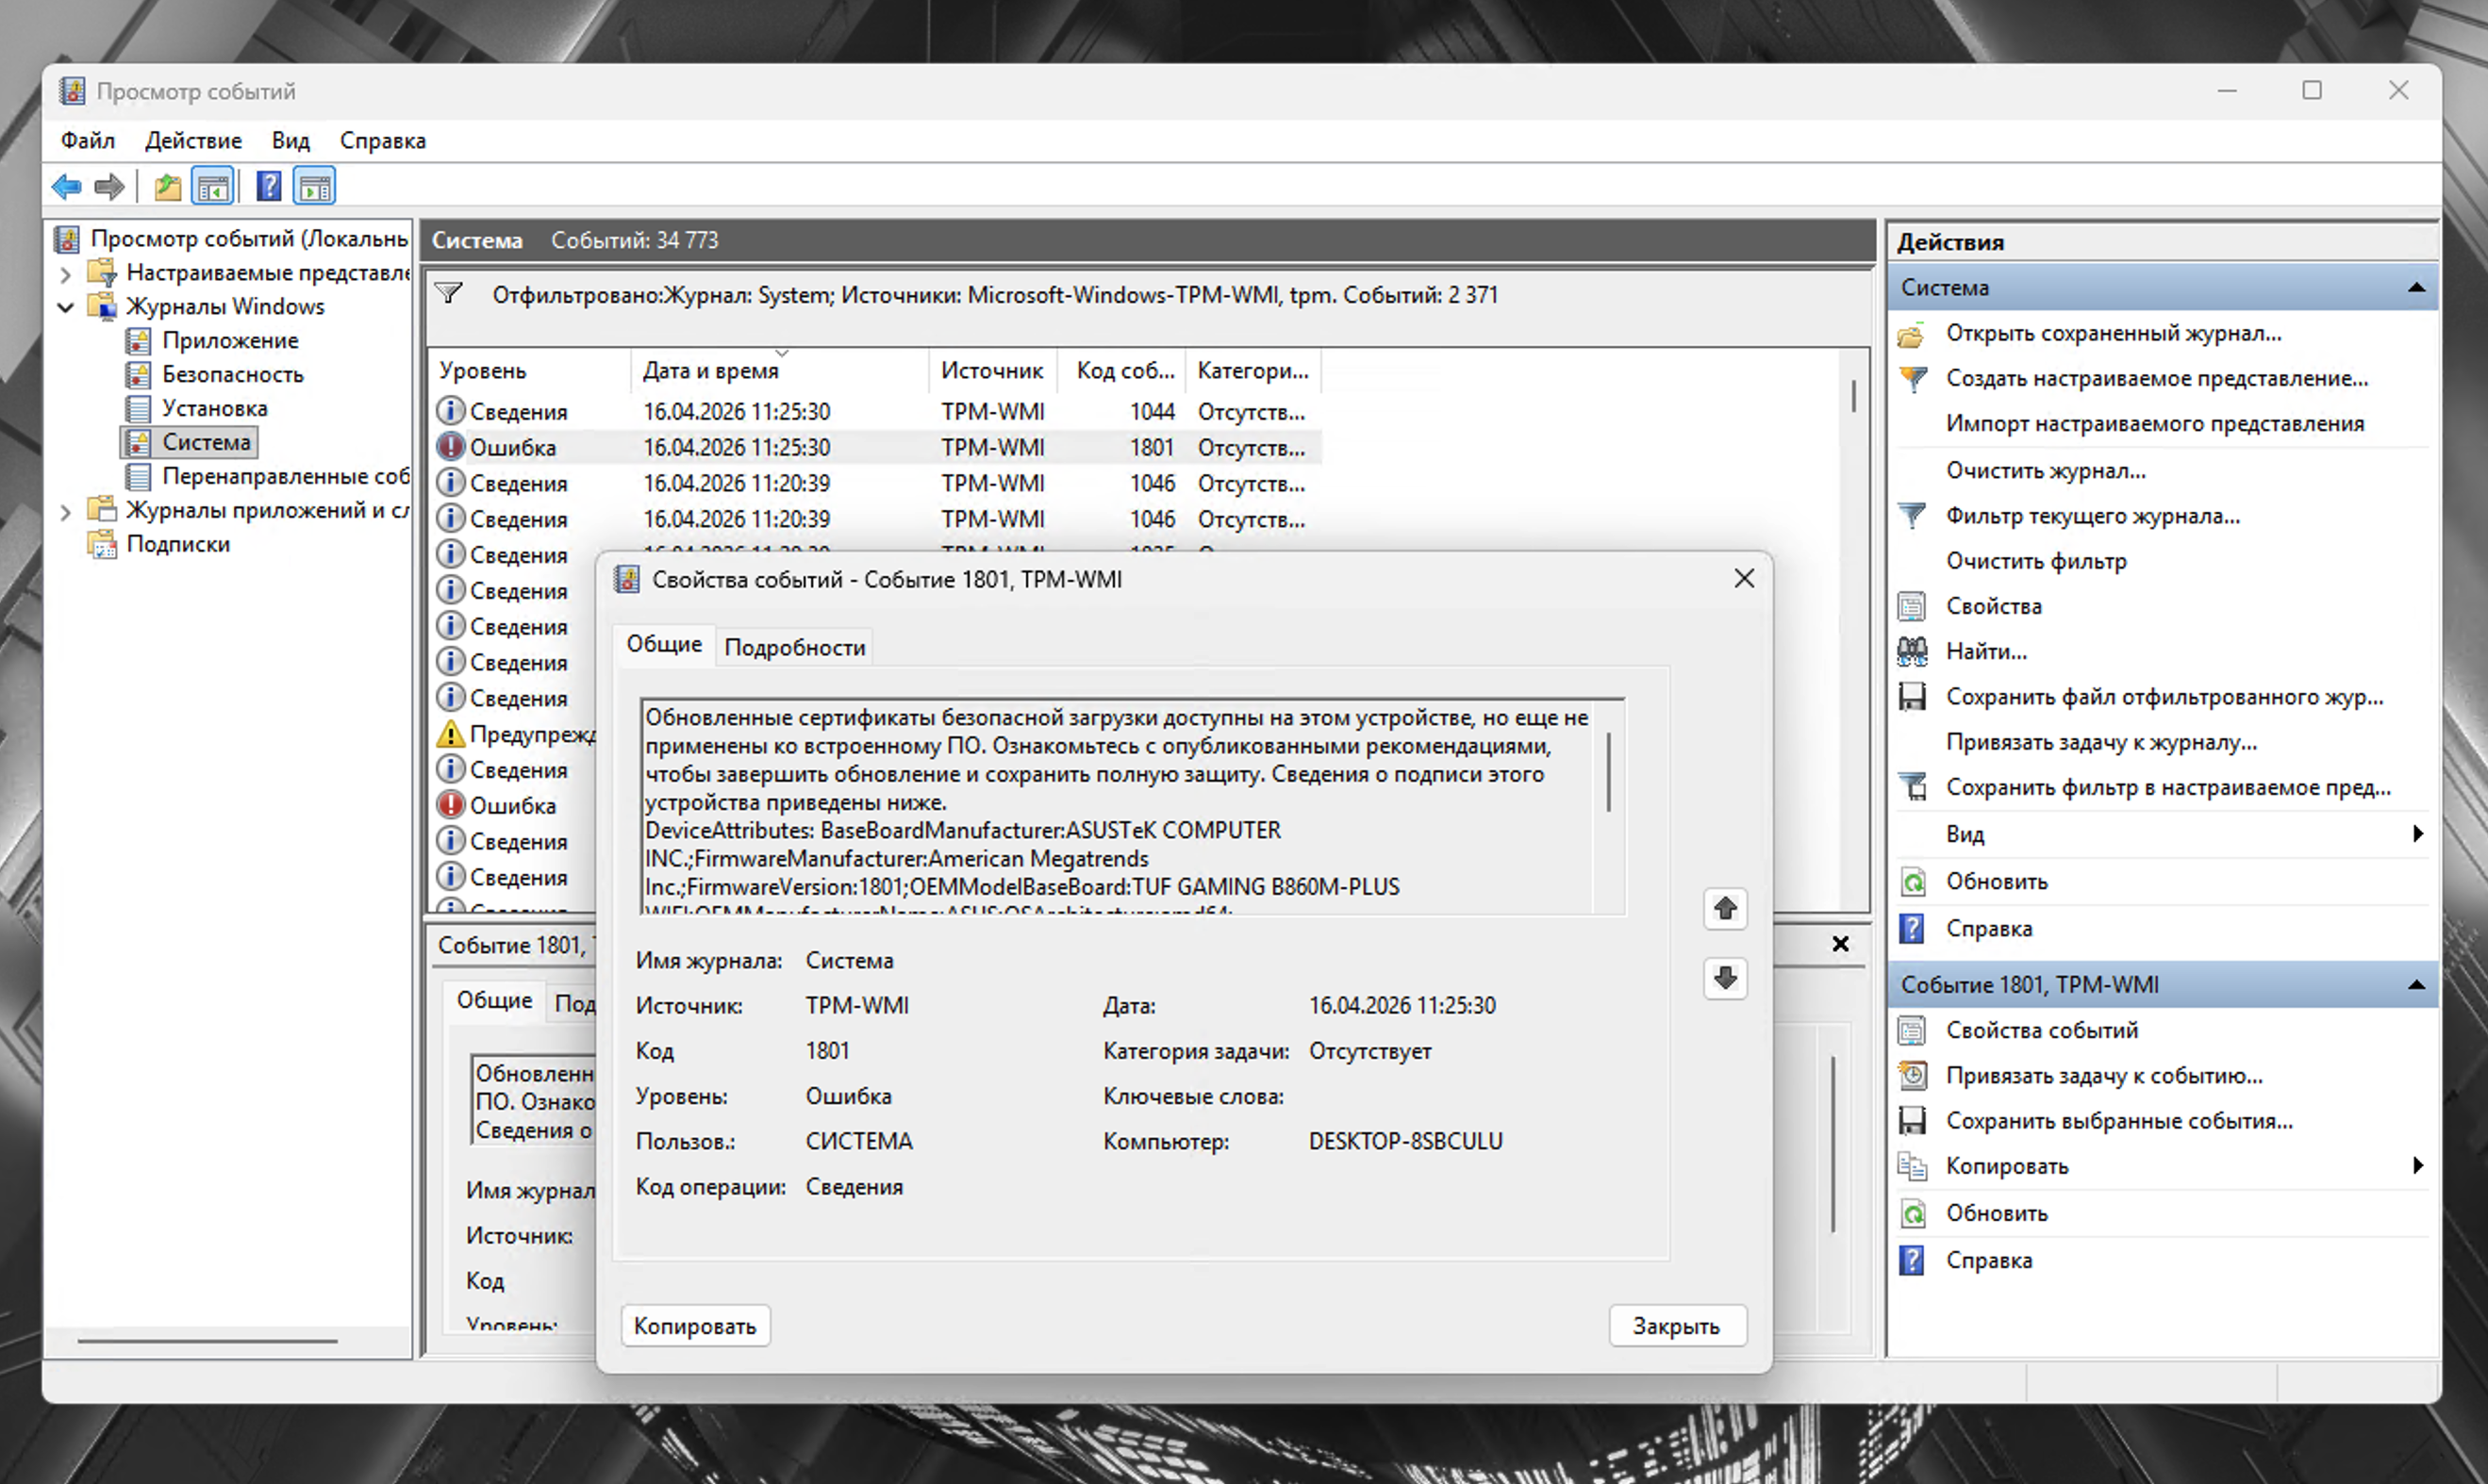The image size is (2488, 1484).
Task: Close the lower event preview pane
Action: tap(1840, 944)
